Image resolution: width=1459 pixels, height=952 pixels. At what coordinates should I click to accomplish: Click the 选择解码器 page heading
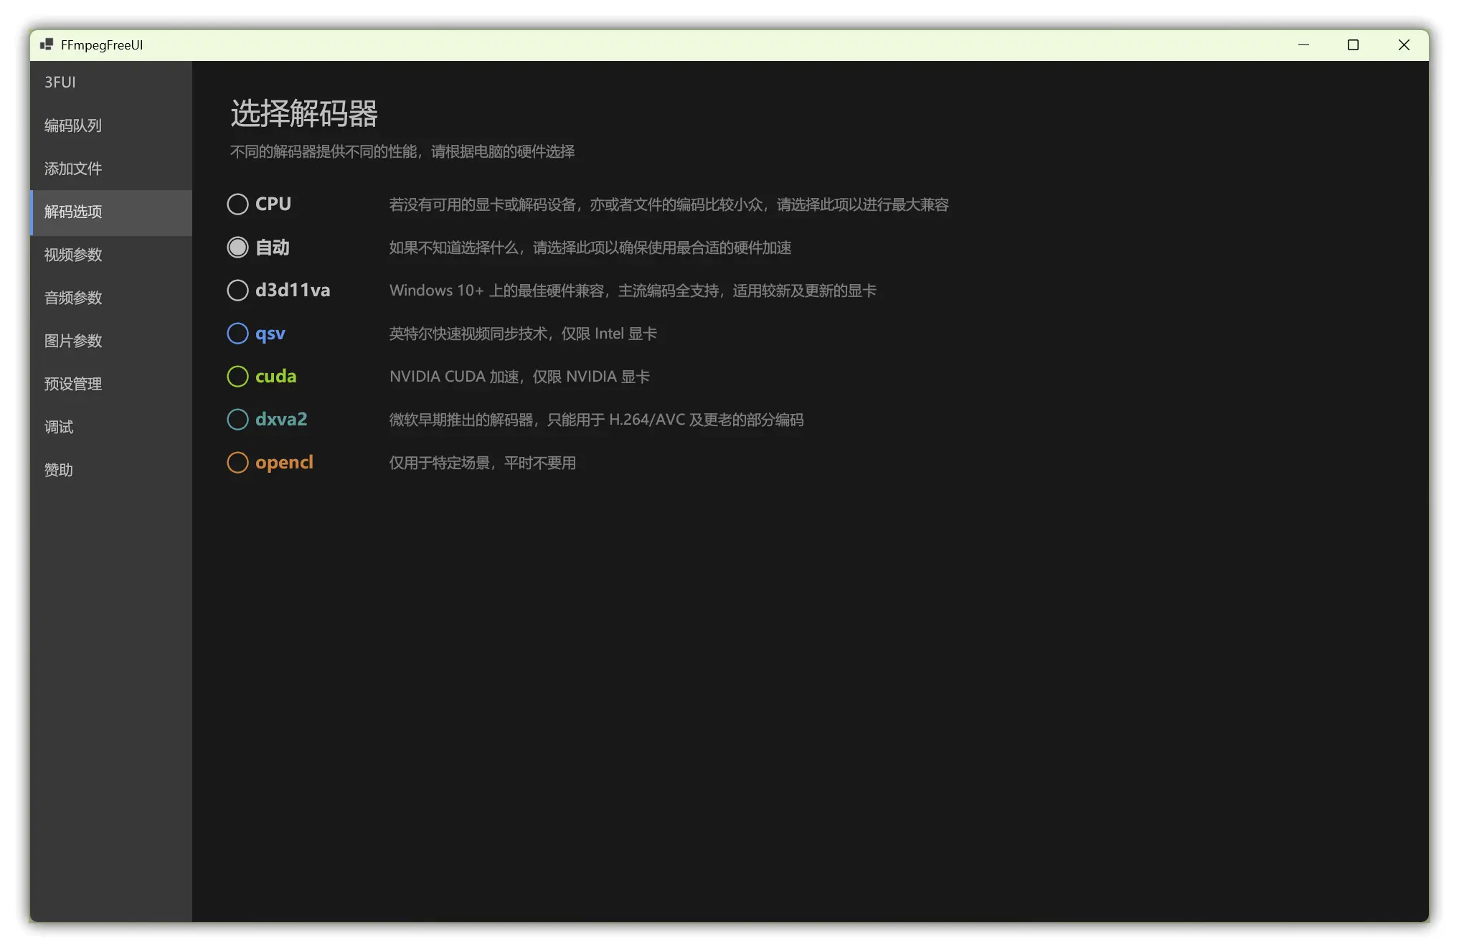[304, 113]
